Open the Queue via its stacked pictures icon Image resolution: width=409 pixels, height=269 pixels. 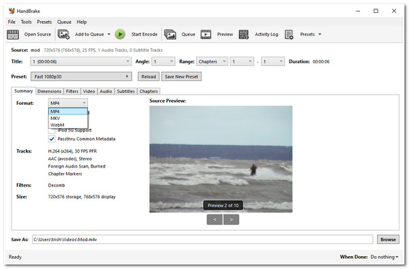click(x=170, y=35)
